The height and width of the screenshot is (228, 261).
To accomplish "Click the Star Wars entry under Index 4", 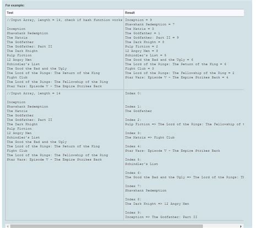I will 172,150.
